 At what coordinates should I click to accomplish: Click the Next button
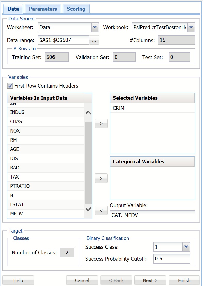[x=150, y=280]
